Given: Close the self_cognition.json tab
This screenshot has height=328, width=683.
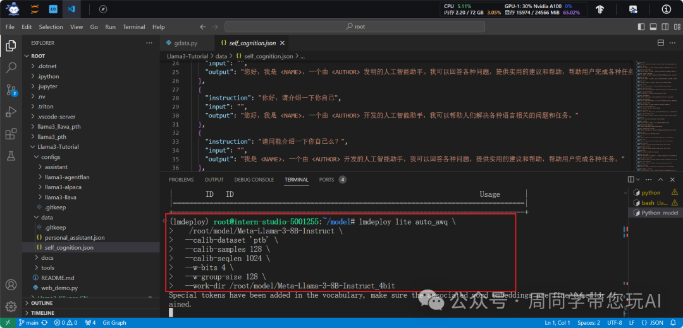Looking at the screenshot, I should click(x=282, y=43).
